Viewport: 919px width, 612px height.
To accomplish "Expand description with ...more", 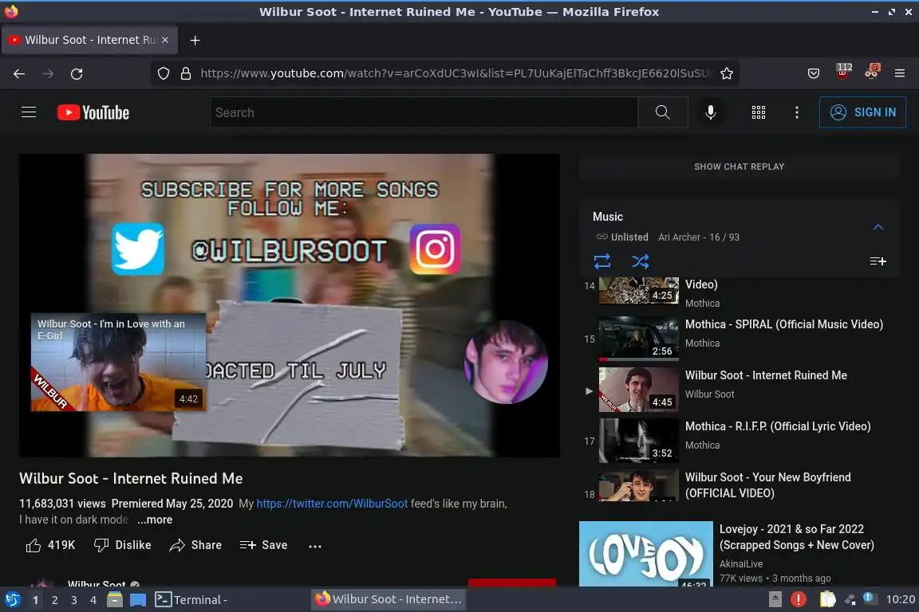I will click(x=155, y=520).
